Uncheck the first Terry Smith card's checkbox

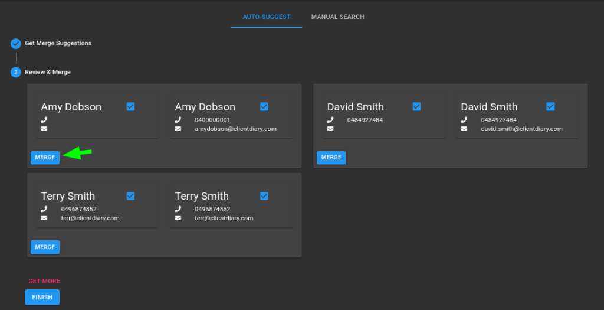130,196
